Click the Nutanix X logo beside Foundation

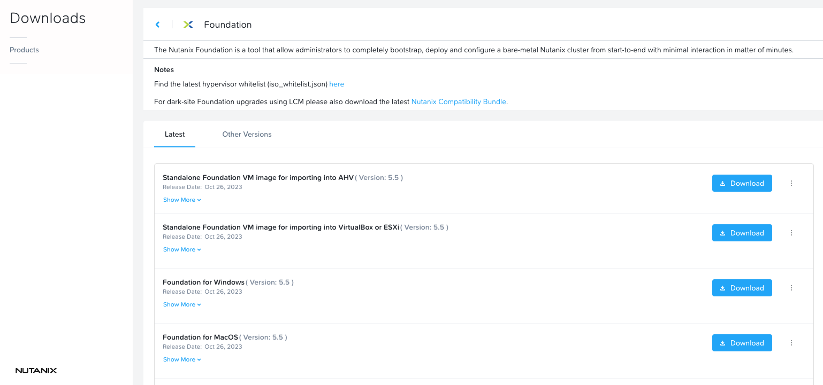[x=188, y=25]
